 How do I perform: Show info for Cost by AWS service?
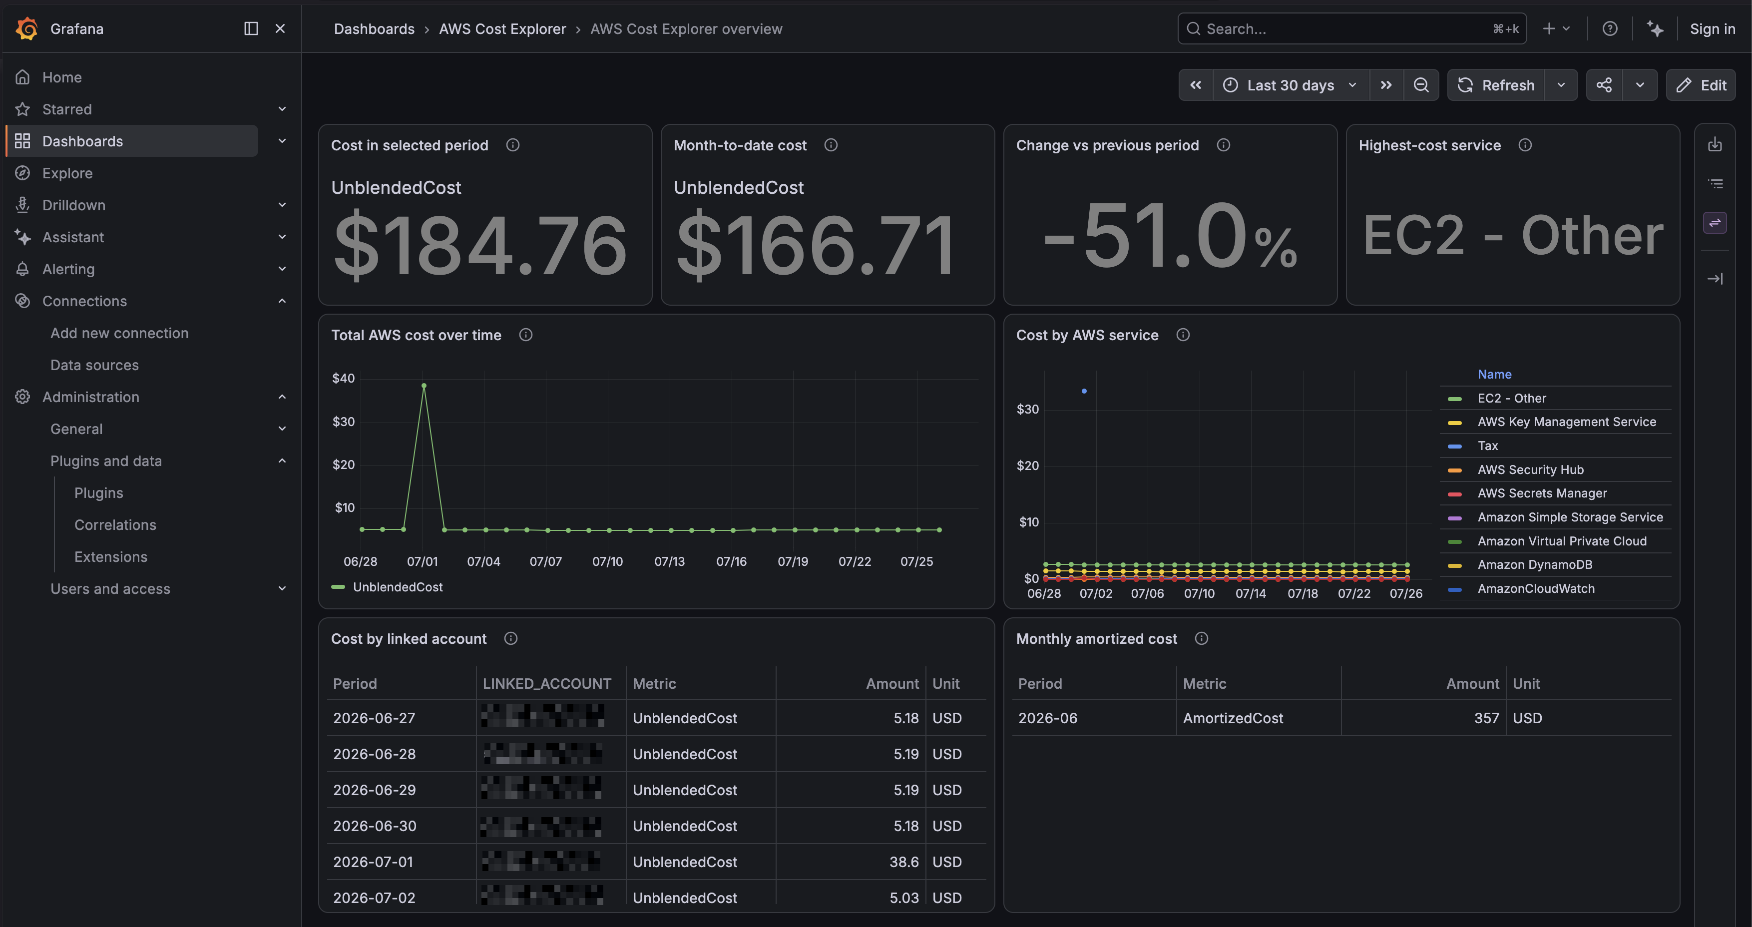(1184, 335)
